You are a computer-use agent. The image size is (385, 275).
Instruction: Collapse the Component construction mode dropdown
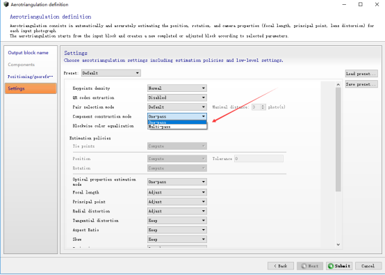click(x=177, y=116)
